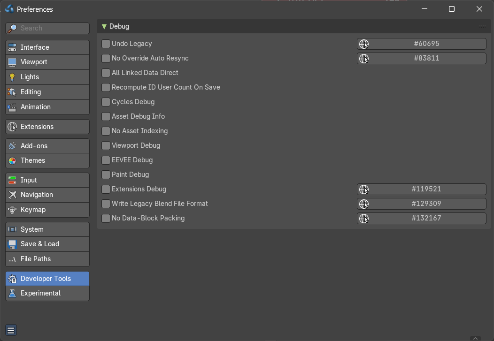Click the Themes color wheel icon
The height and width of the screenshot is (341, 494).
pos(12,161)
